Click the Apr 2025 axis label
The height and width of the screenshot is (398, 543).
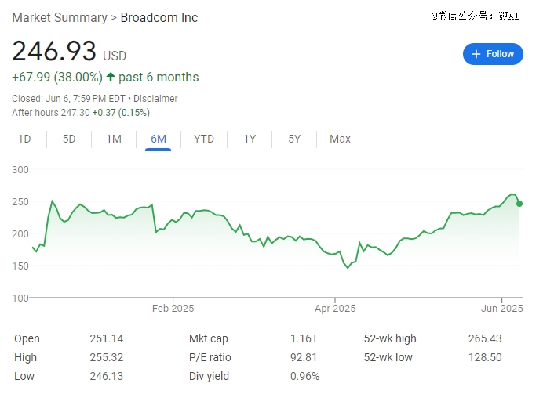click(335, 309)
